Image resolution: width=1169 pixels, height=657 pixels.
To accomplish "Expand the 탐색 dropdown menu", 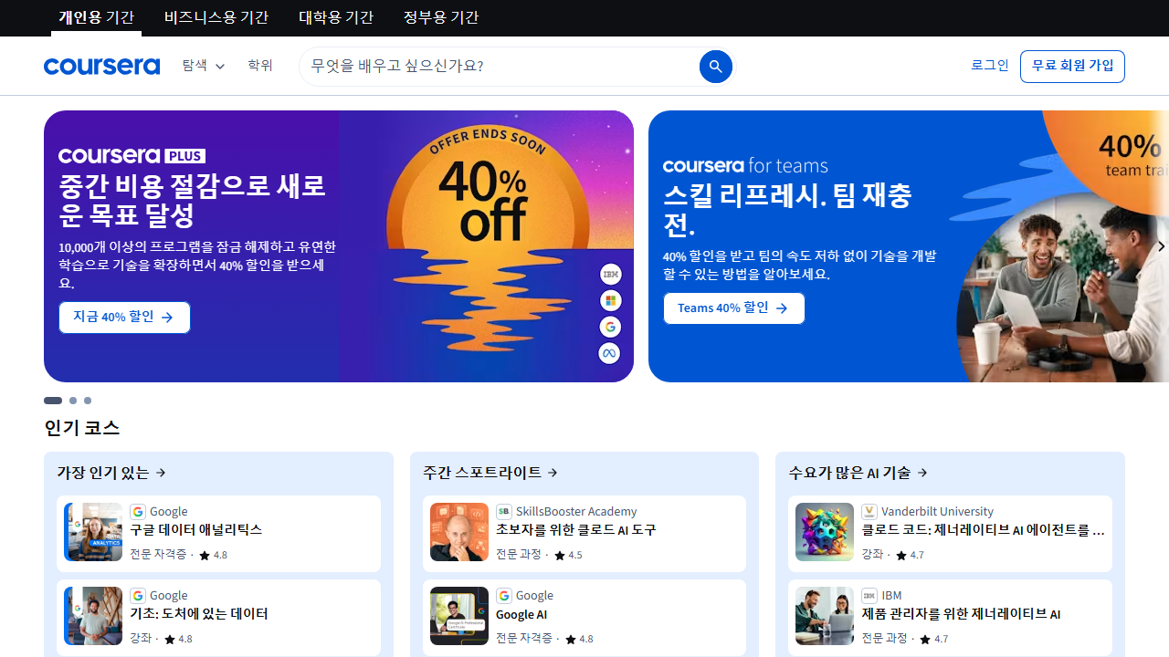I will click(203, 66).
